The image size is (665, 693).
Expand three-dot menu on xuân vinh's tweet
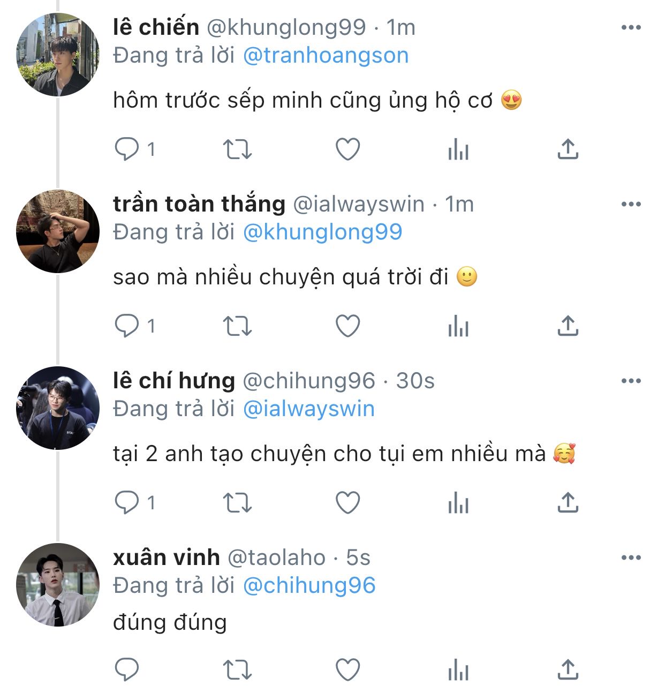click(x=631, y=558)
